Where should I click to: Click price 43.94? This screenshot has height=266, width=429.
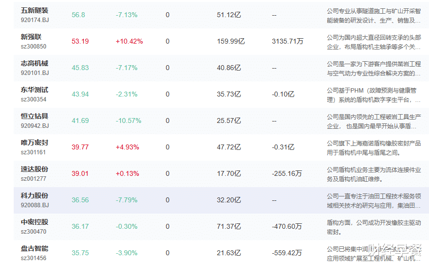[80, 94]
